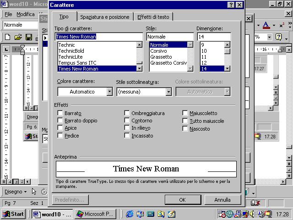The image size is (293, 220).
Task: Click the Annulla button
Action: (222, 200)
